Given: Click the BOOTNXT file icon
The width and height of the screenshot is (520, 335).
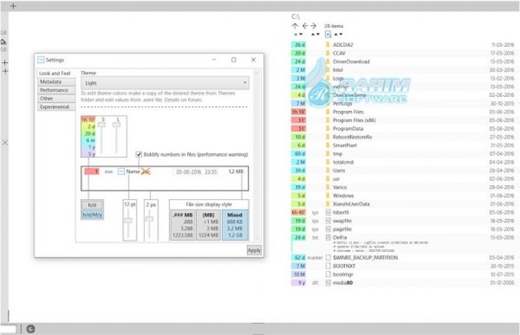Looking at the screenshot, I should (x=328, y=266).
